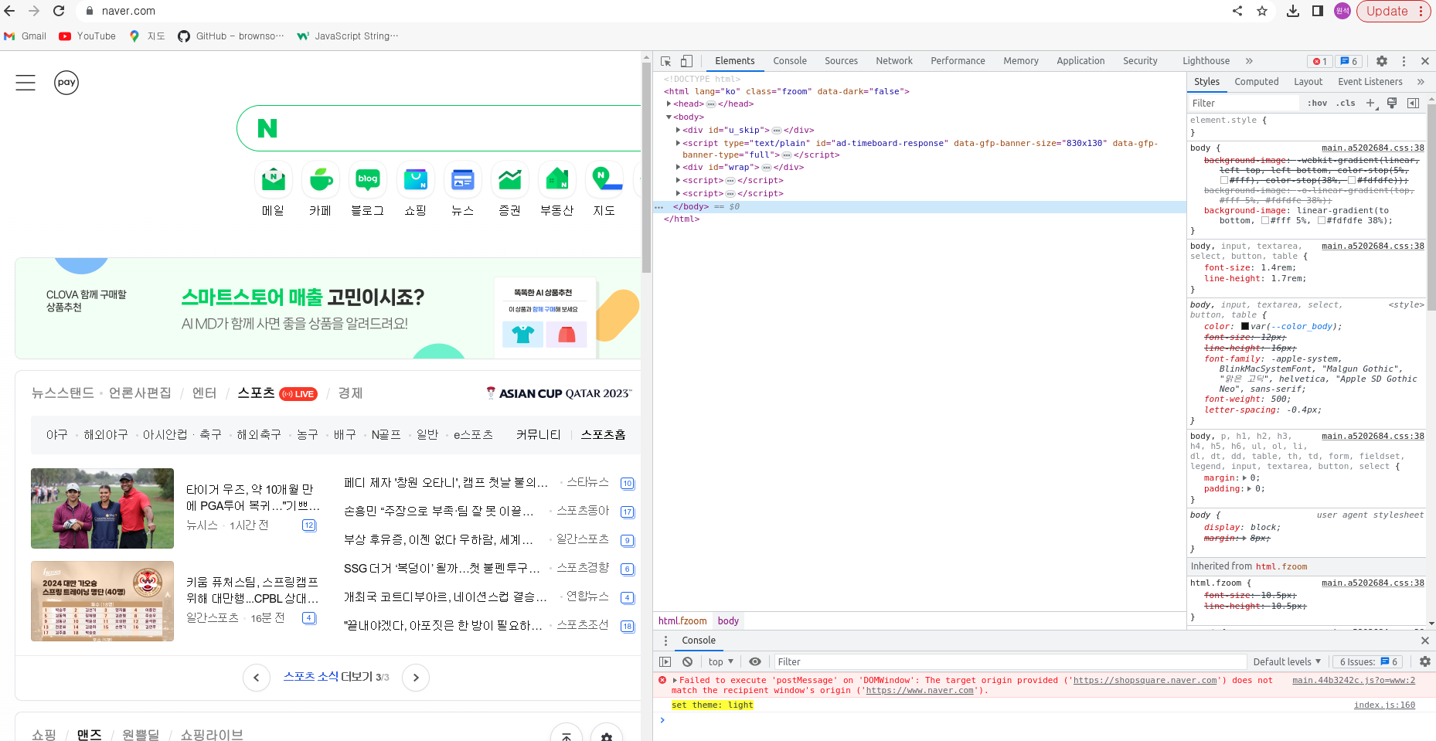1436x741 pixels.
Task: Switch to the Console panel tab
Action: 790,61
